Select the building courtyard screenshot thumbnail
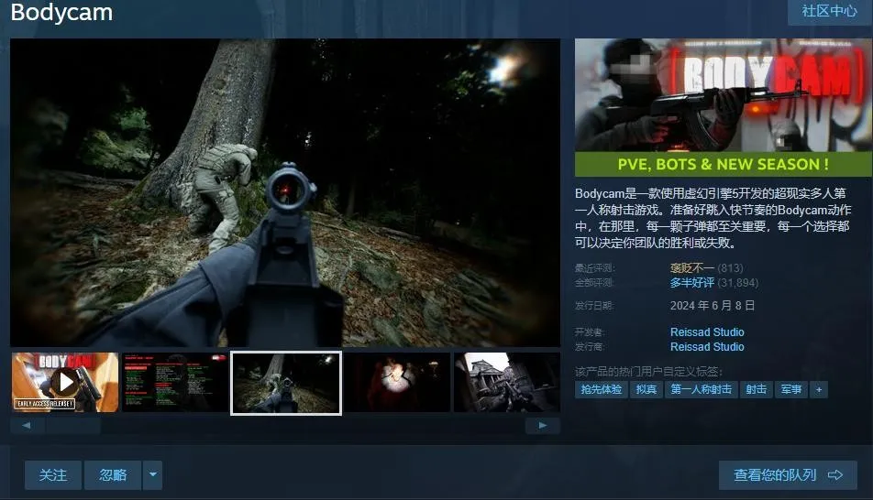The width and height of the screenshot is (873, 500). click(506, 382)
